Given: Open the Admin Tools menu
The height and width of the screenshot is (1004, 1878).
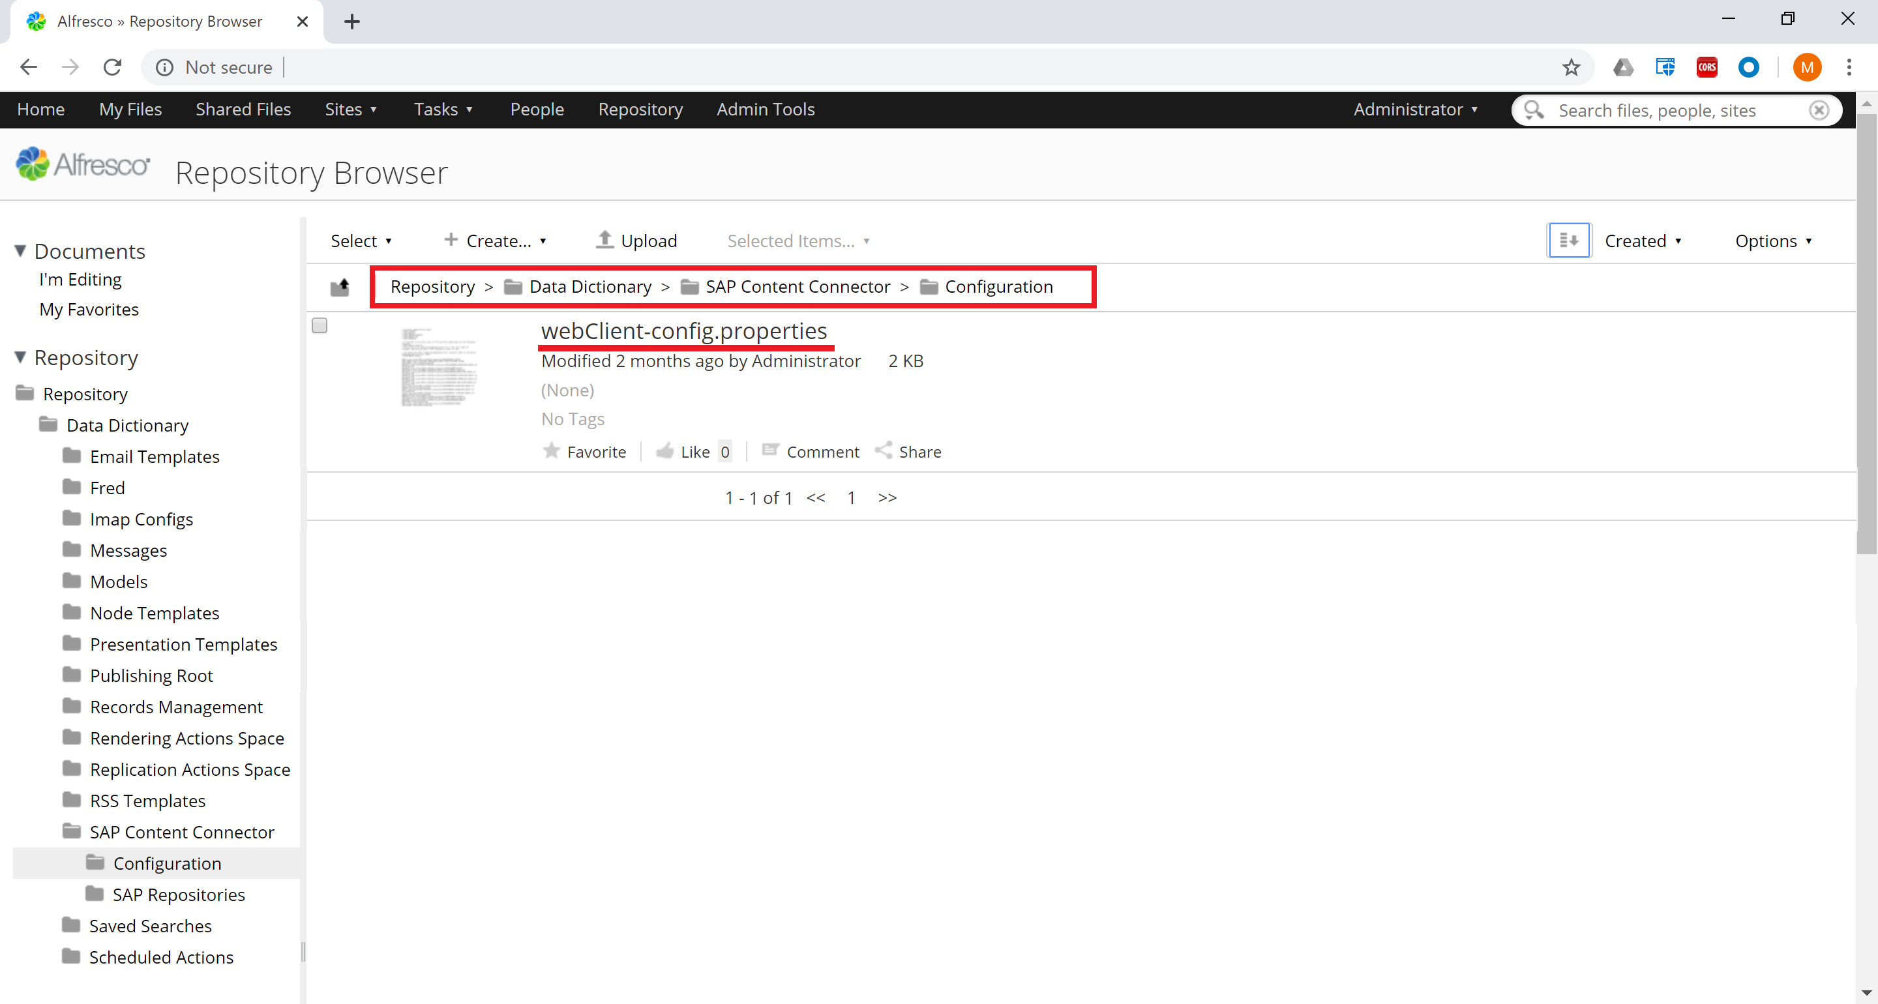Looking at the screenshot, I should point(765,109).
